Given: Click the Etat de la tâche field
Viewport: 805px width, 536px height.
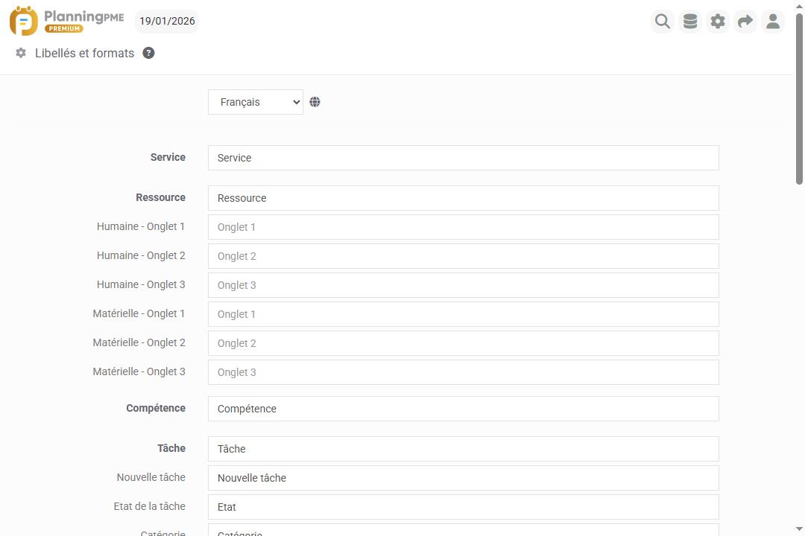Looking at the screenshot, I should pyautogui.click(x=463, y=507).
